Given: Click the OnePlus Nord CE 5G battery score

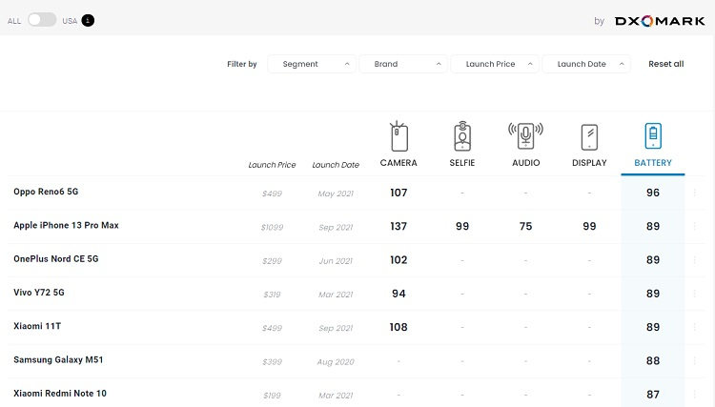Looking at the screenshot, I should coord(653,260).
